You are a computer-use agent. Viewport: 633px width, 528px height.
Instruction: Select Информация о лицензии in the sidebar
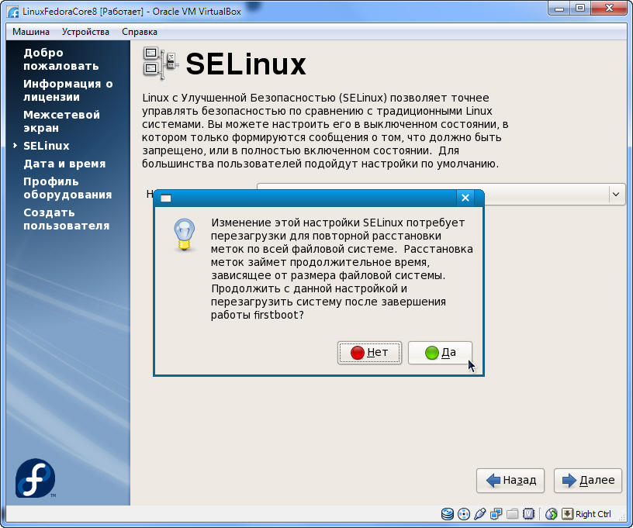(x=68, y=91)
